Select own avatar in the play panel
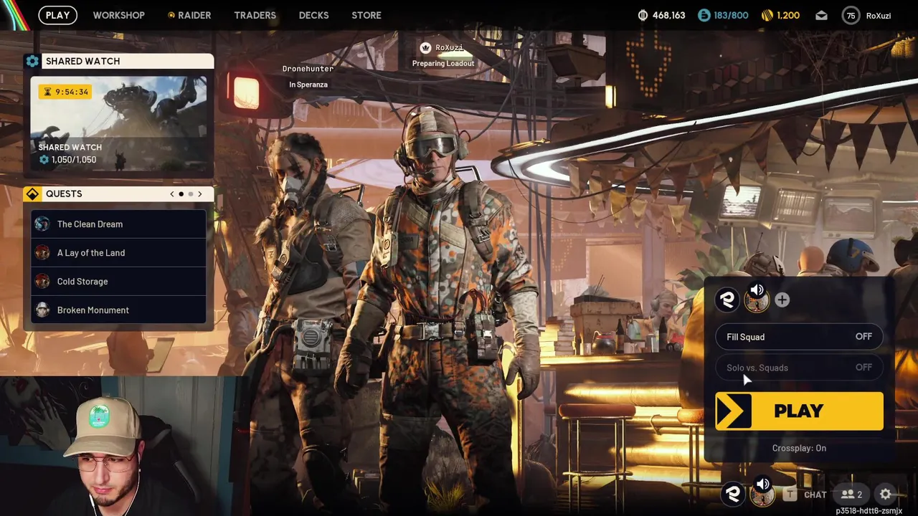This screenshot has width=918, height=516. coord(727,300)
